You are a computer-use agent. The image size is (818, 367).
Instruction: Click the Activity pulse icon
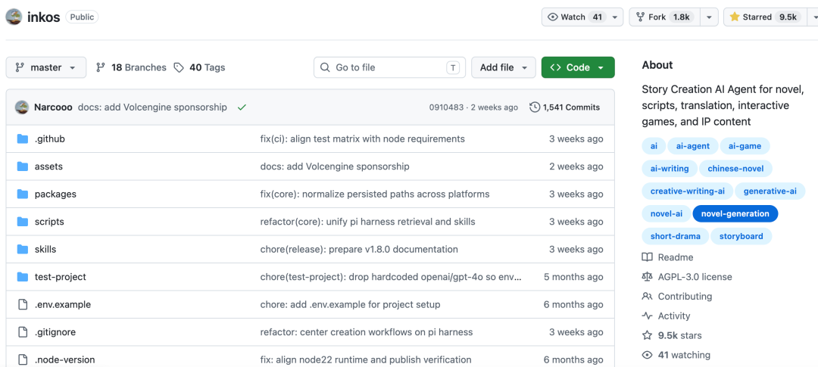pyautogui.click(x=647, y=316)
